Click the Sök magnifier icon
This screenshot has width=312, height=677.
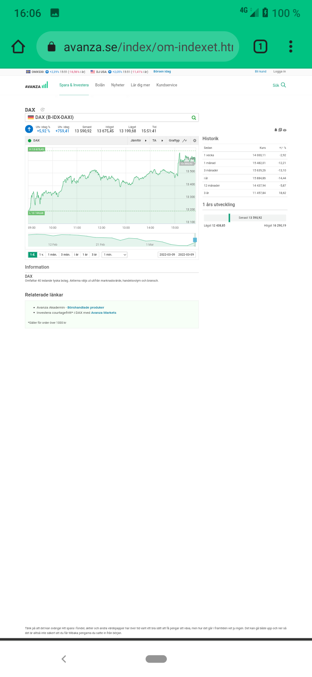pyautogui.click(x=283, y=85)
